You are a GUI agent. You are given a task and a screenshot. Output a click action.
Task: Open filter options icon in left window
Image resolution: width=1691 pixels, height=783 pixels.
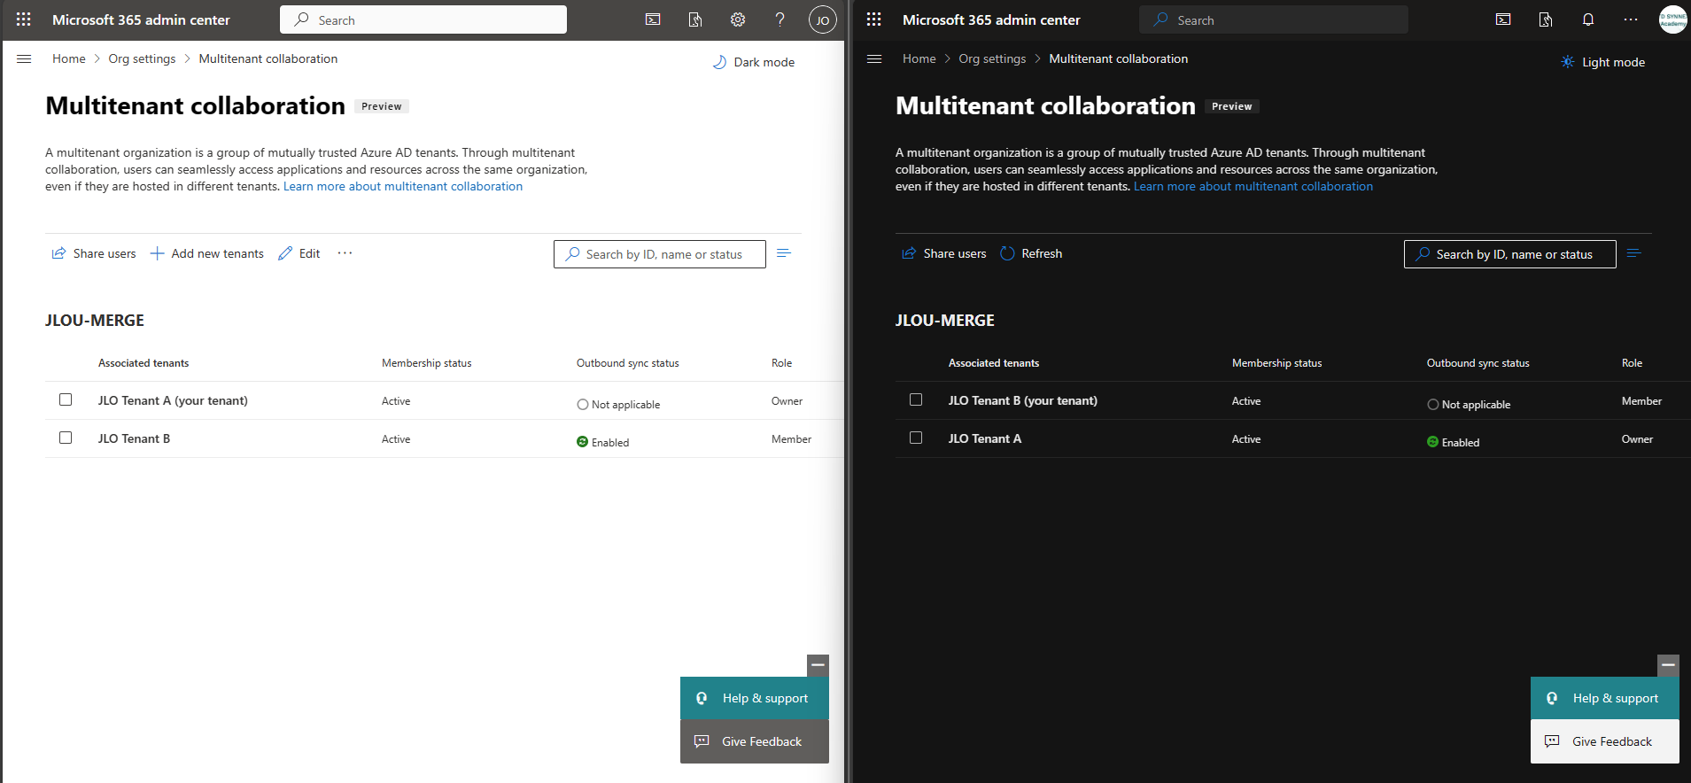(784, 253)
